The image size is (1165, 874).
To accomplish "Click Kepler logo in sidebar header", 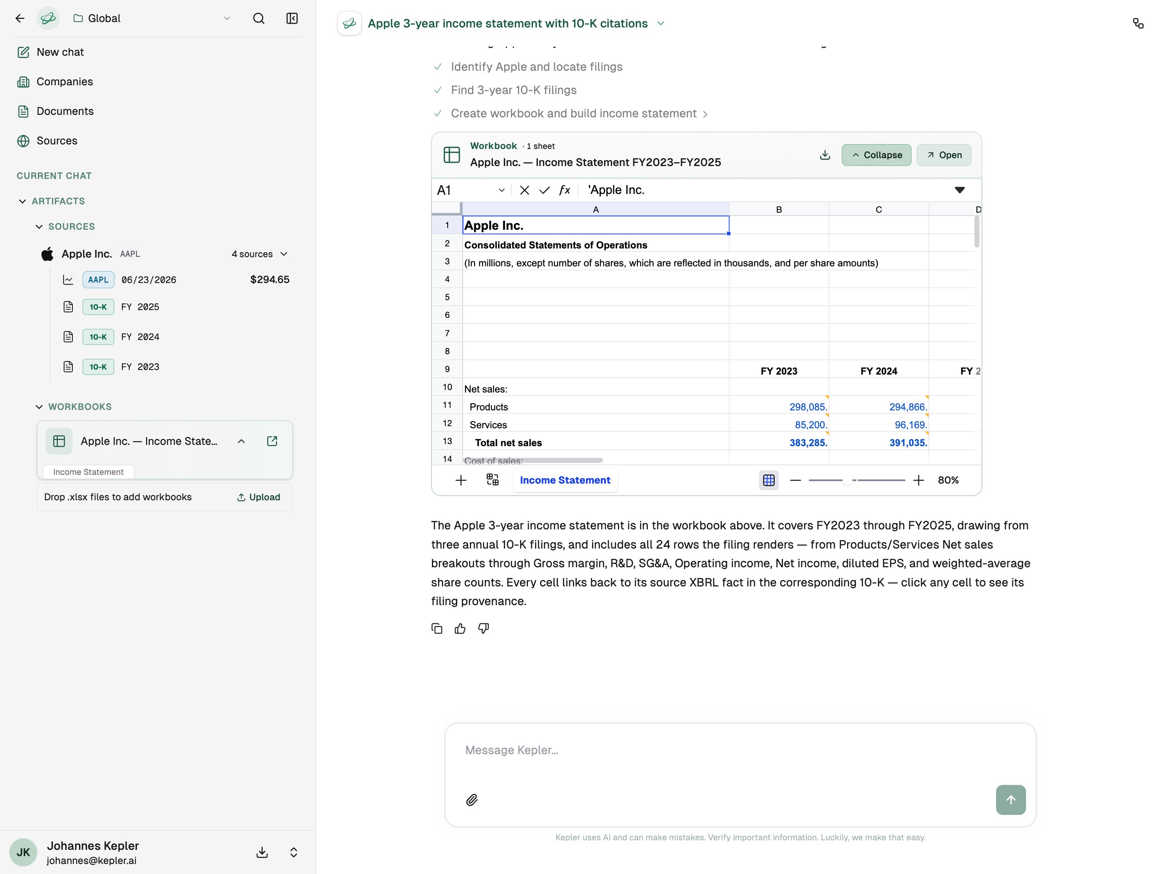I will pos(48,18).
